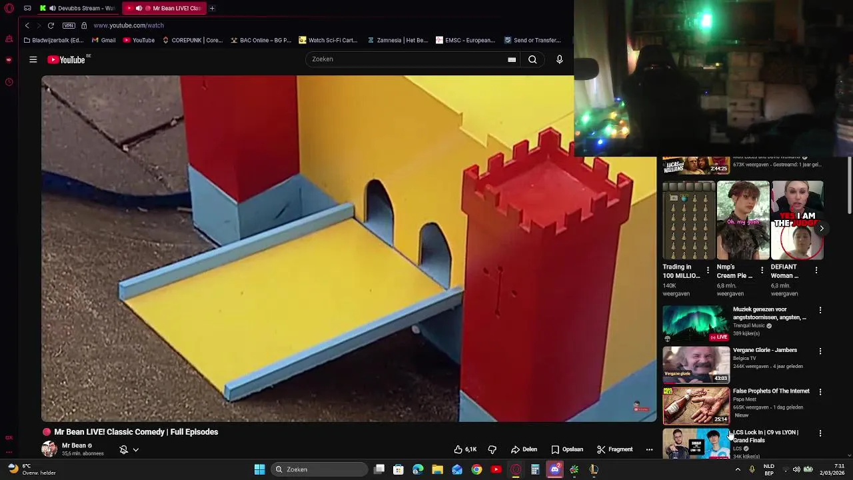Open the YouTube bookmark

click(x=139, y=40)
